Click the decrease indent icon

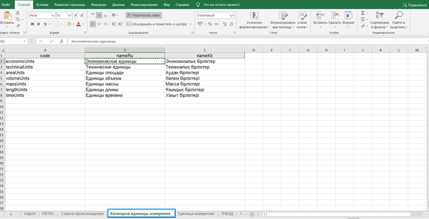coord(114,24)
